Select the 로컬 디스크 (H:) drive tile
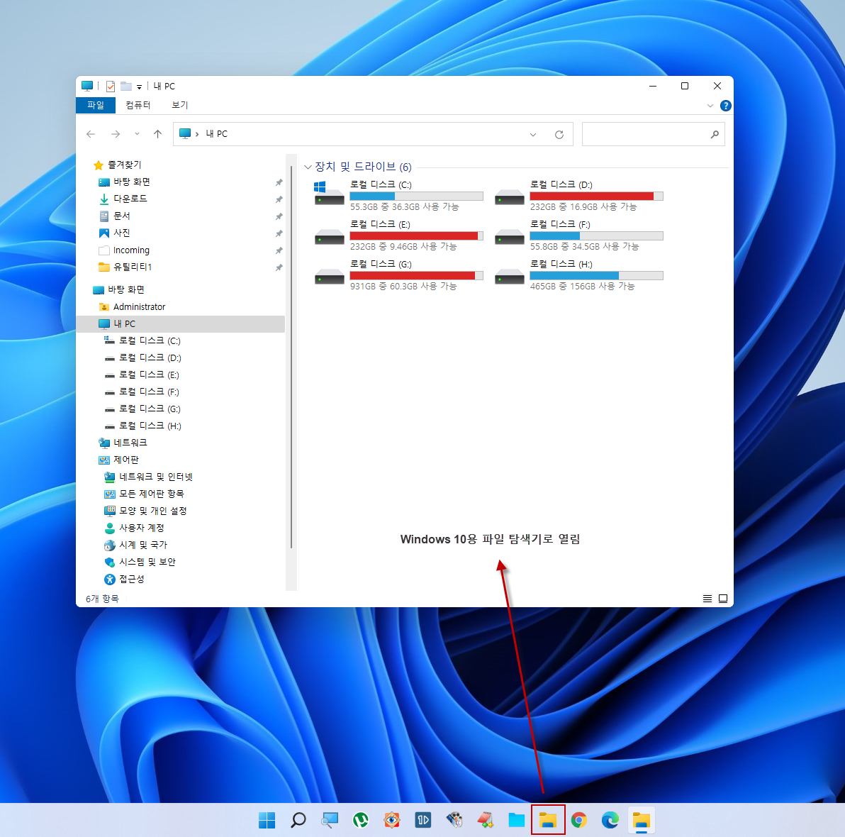The height and width of the screenshot is (837, 845). tap(578, 275)
